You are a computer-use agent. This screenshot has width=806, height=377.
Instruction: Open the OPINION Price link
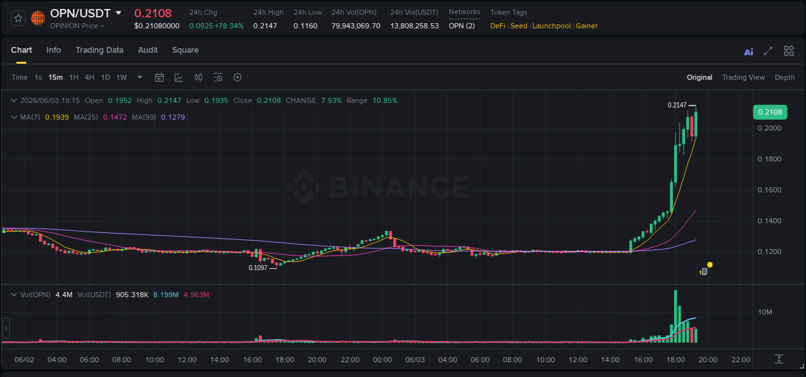76,26
